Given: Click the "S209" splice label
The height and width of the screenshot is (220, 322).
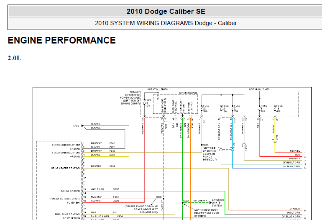Looking at the screenshot, I should 186,201.
